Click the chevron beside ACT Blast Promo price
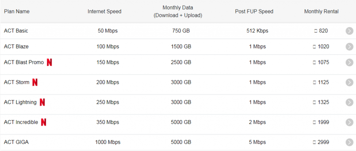Viewport: 356px width, 151px height. tap(349, 62)
